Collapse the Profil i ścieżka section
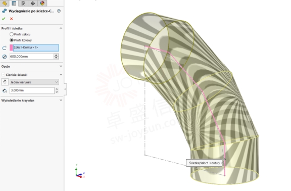 pos(61,28)
